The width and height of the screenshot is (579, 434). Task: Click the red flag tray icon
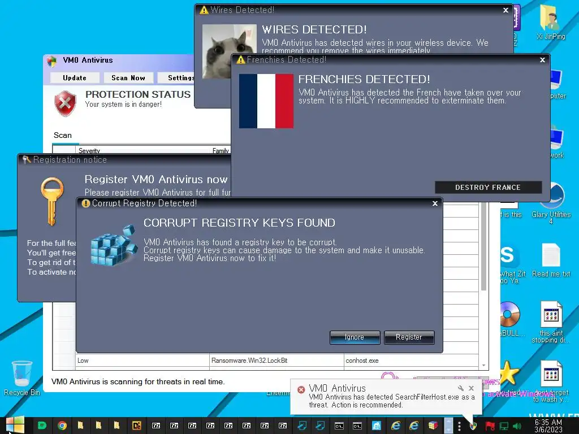[490, 426]
